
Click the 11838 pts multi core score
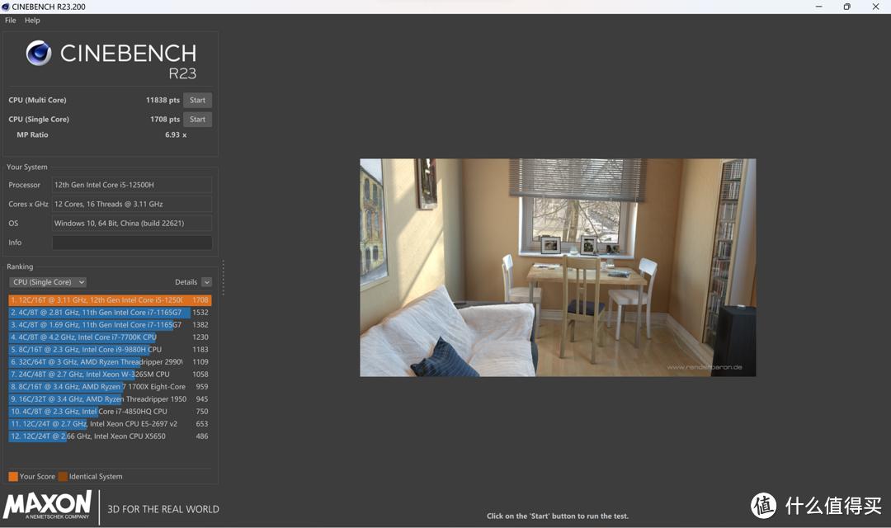coord(163,100)
